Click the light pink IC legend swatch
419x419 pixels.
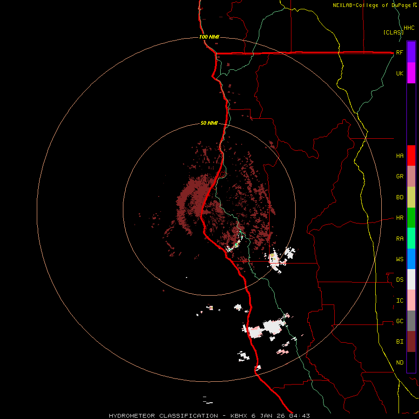pos(411,300)
